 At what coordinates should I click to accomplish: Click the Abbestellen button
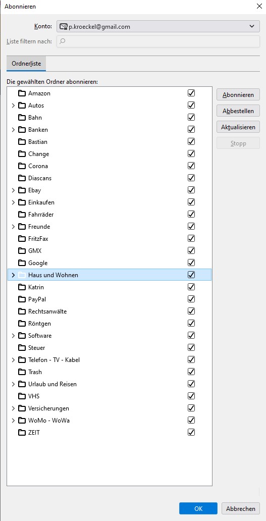pyautogui.click(x=238, y=111)
